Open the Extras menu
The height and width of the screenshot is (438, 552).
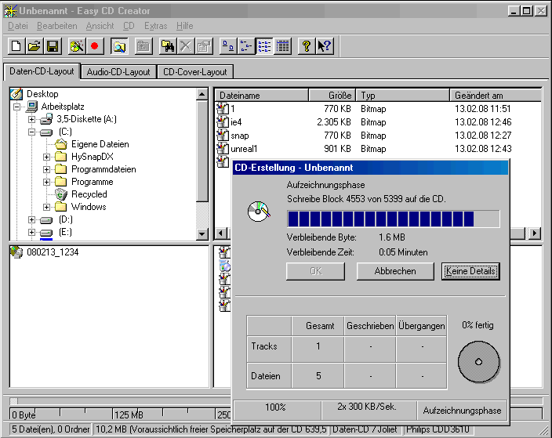[155, 26]
